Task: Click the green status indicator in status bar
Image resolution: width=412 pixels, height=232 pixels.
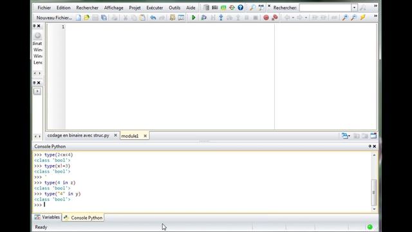Action: click(x=370, y=227)
